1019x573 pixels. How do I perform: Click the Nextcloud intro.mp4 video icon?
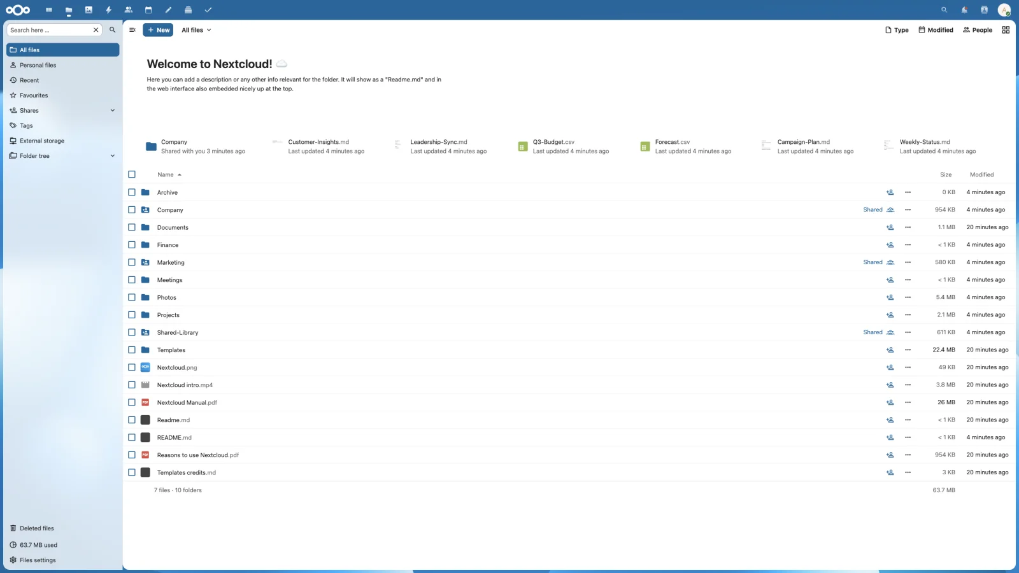click(x=145, y=385)
